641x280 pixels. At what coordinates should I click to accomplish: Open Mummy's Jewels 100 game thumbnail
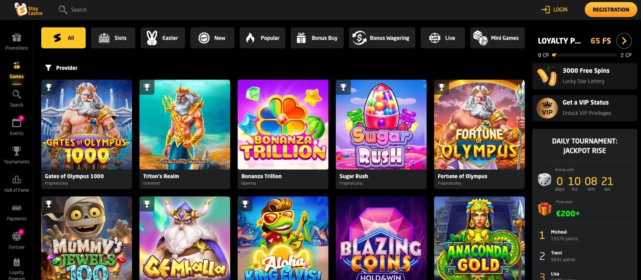point(87,238)
